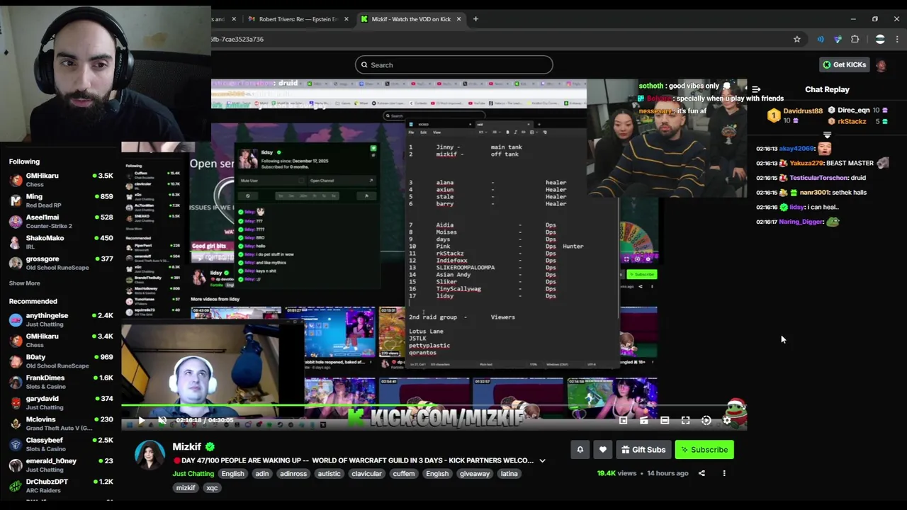Select the clavicular tag
Viewport: 907px width, 510px height.
tap(366, 474)
